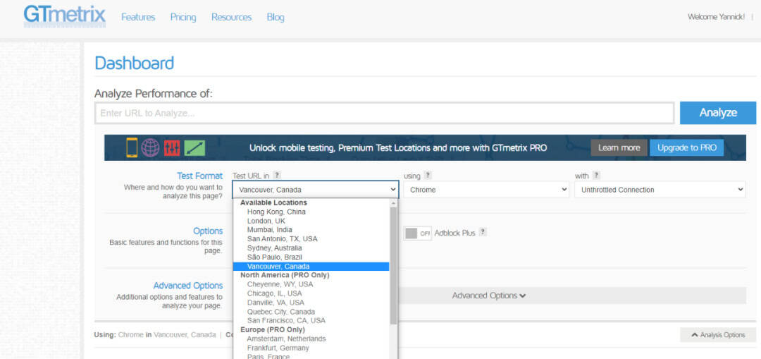Click the help icon beside with
The width and height of the screenshot is (761, 359).
[x=596, y=176]
